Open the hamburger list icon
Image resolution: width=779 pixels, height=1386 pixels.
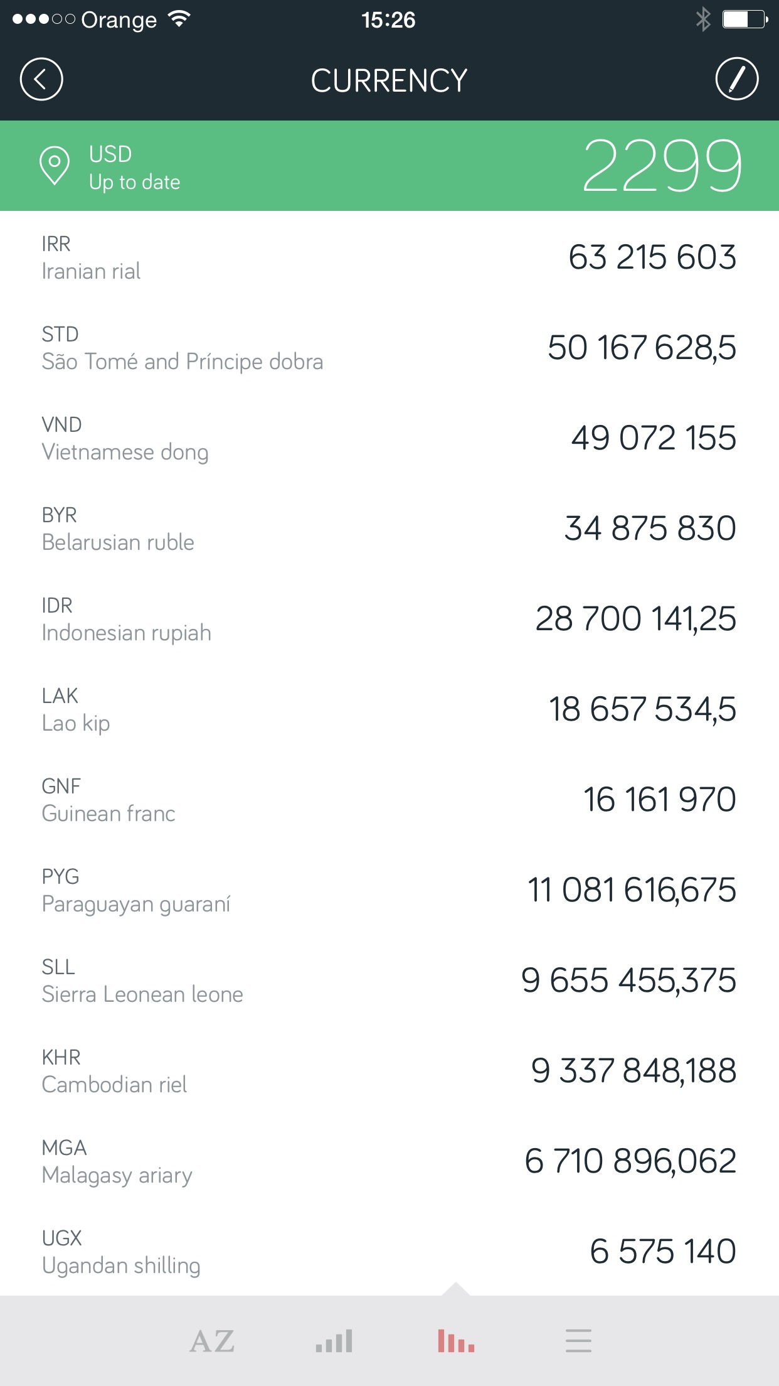(x=578, y=1341)
